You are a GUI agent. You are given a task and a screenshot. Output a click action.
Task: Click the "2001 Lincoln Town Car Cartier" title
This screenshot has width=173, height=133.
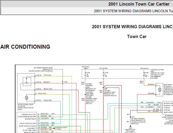click(139, 4)
